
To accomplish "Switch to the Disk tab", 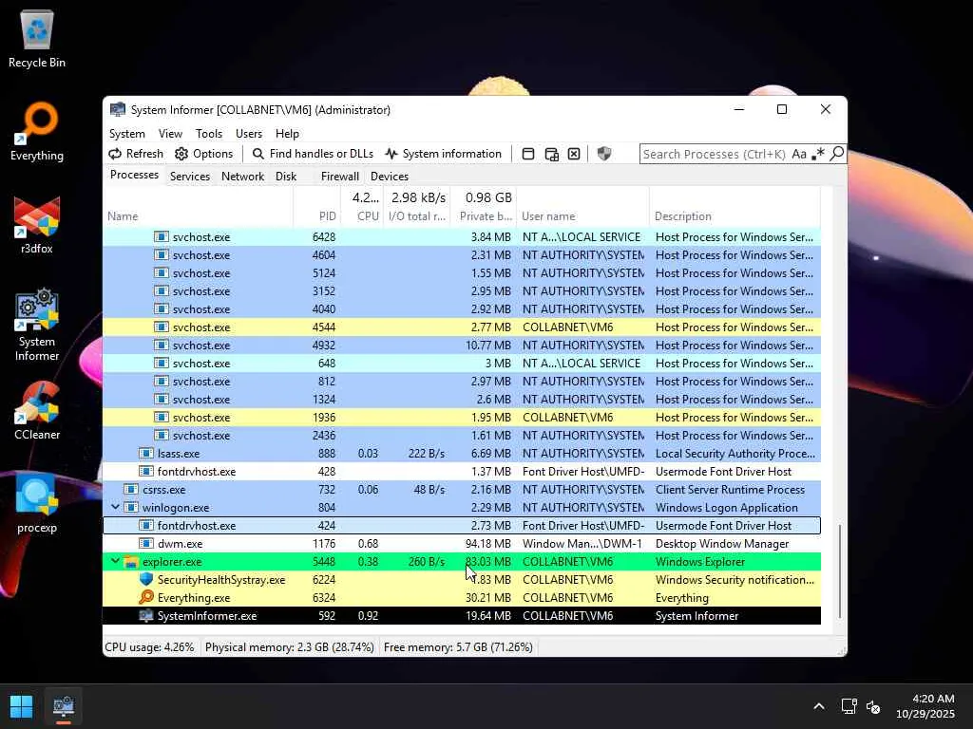I will [x=285, y=176].
